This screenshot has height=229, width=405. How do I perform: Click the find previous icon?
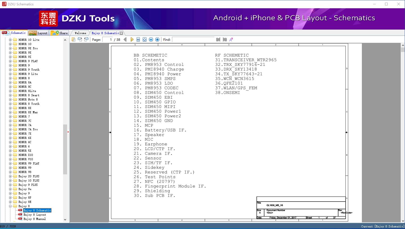(218, 39)
